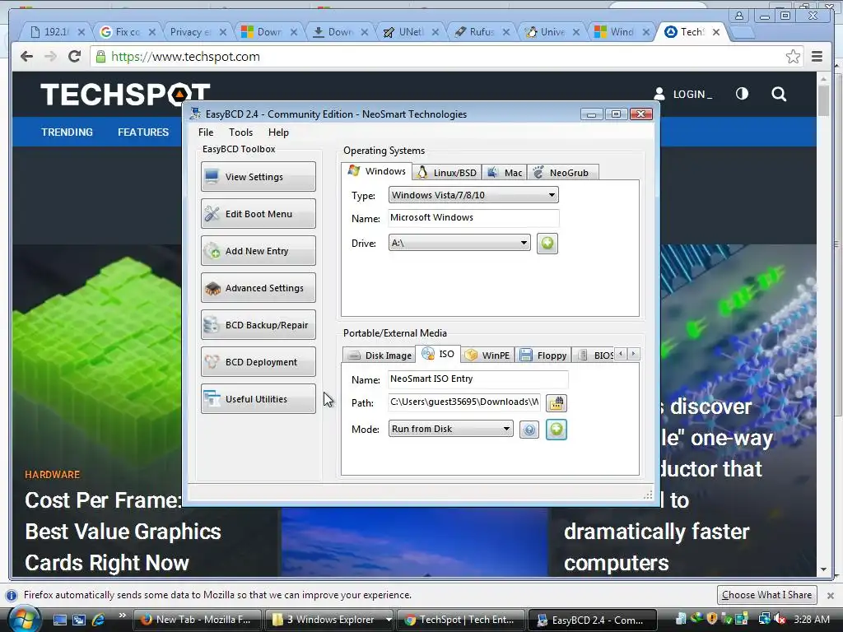843x632 pixels.
Task: Open the EasyBCD Help menu
Action: (278, 132)
